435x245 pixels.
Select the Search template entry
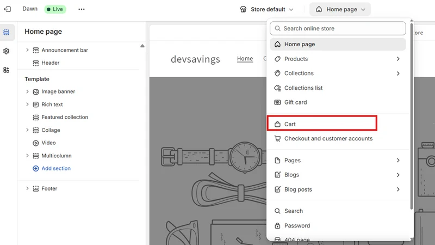point(338,211)
